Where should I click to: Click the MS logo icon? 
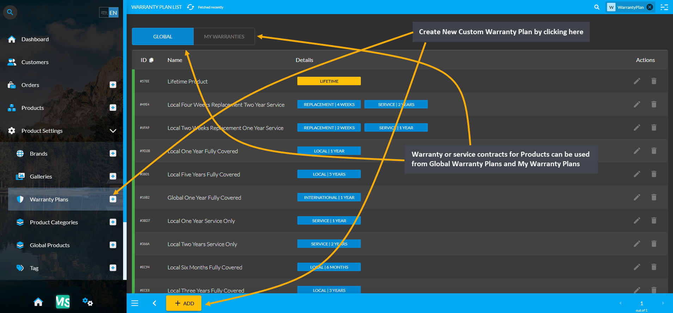[63, 302]
